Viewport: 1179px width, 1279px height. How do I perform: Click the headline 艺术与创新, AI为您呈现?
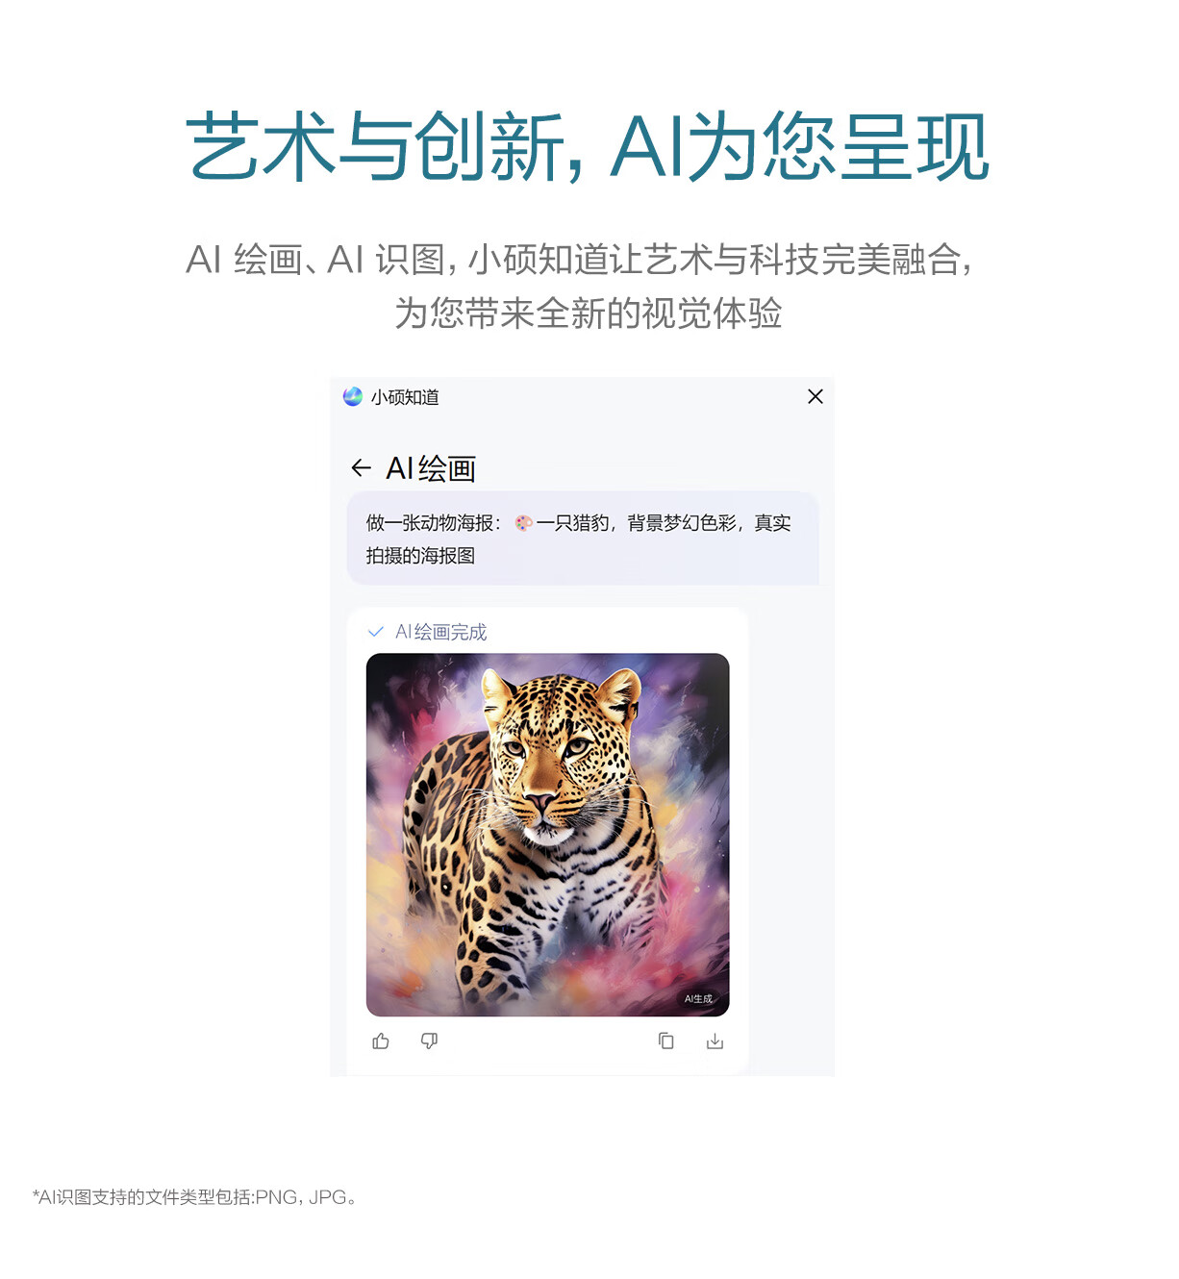tap(588, 146)
